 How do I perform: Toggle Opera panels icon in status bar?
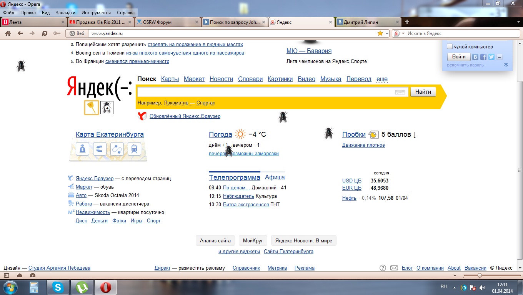coord(7,275)
